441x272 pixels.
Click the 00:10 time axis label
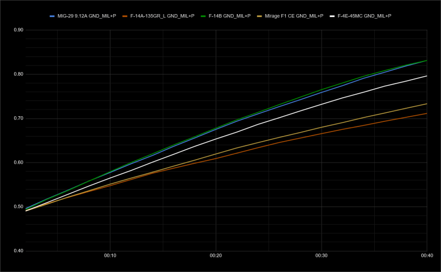110,256
